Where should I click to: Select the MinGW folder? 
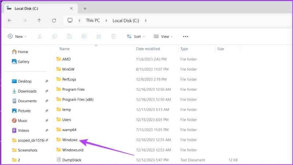pyautogui.click(x=68, y=69)
